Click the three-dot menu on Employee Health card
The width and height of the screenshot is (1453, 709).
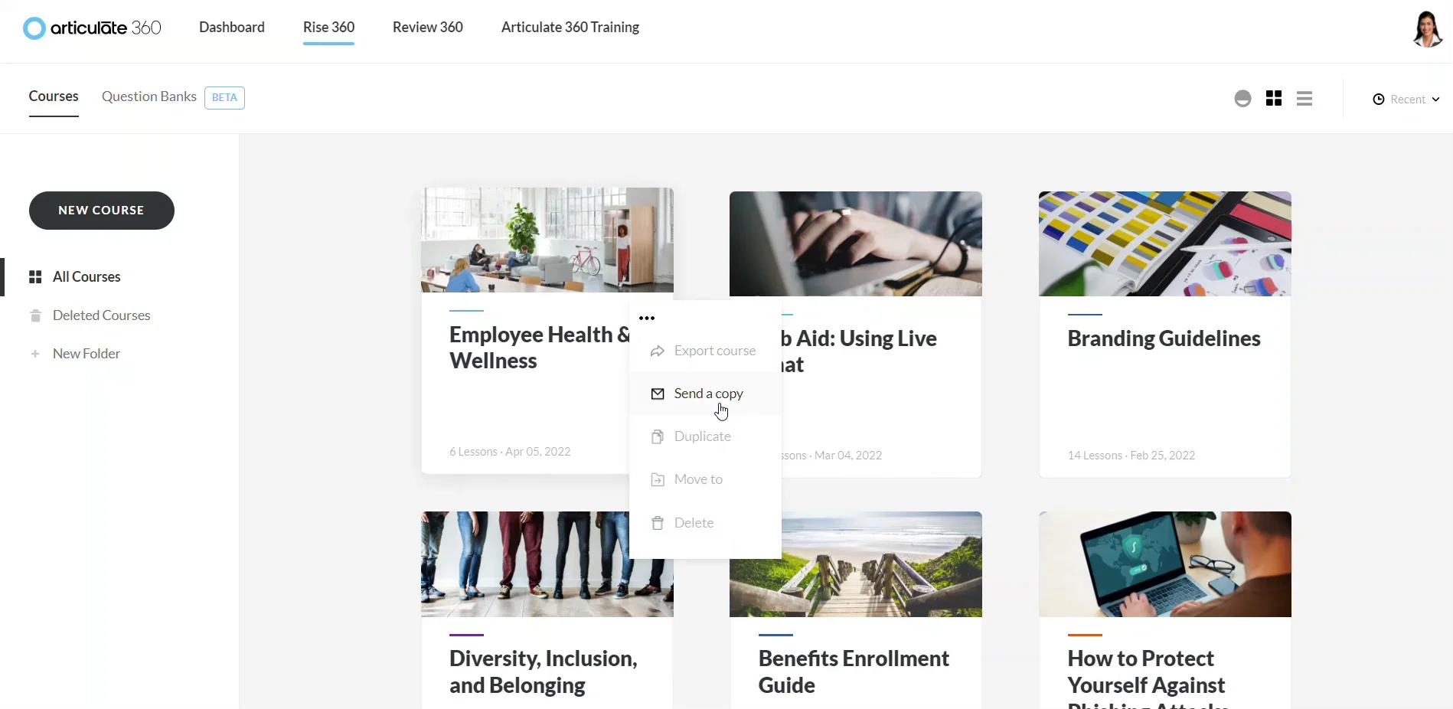pyautogui.click(x=647, y=318)
